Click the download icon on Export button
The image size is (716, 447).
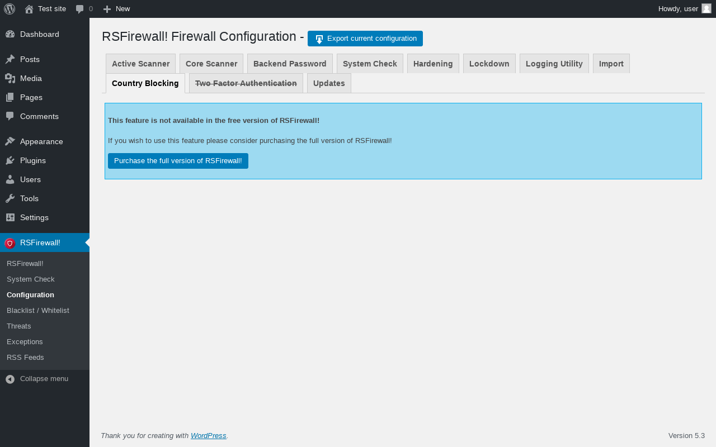point(319,39)
